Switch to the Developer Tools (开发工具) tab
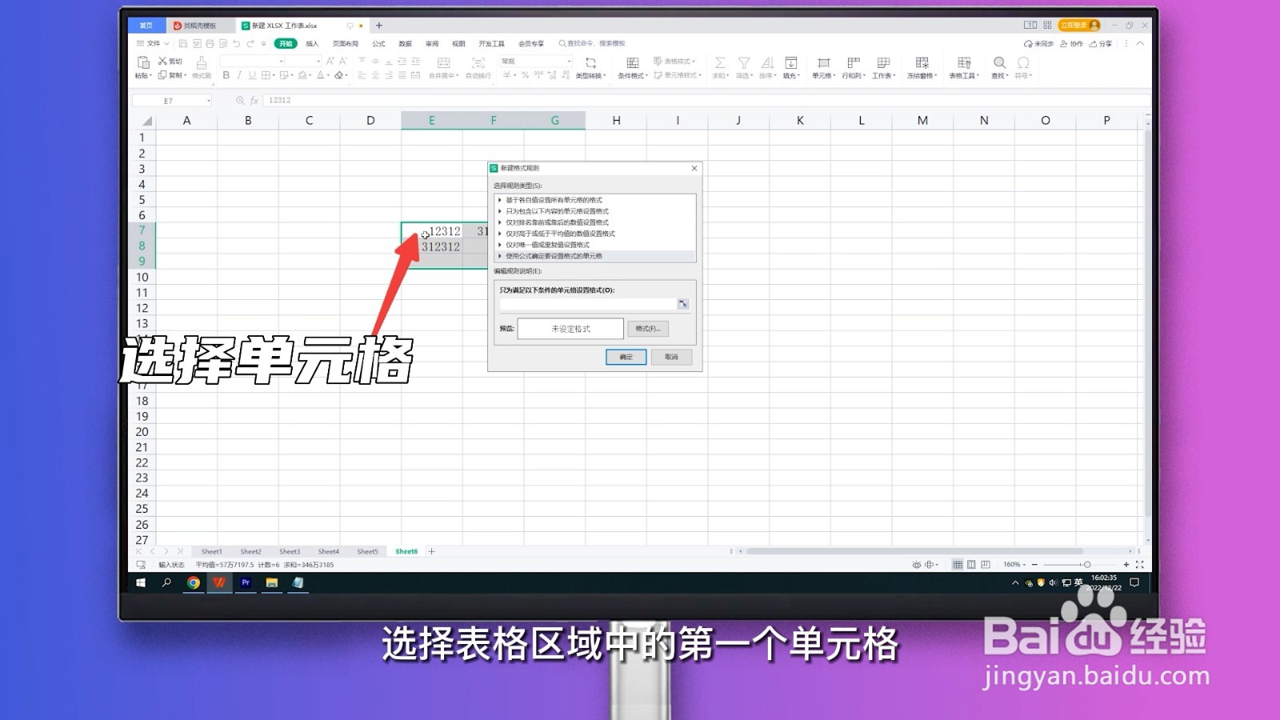 click(491, 44)
